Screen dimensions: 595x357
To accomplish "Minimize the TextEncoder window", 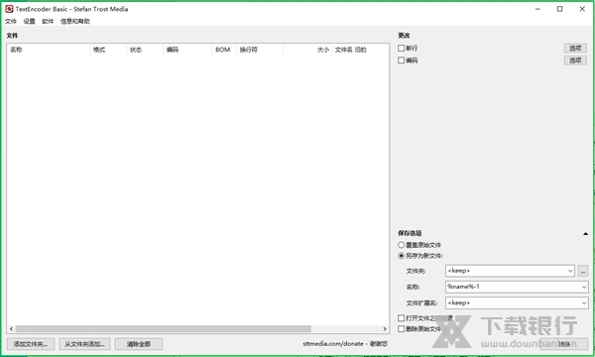I will coord(537,9).
